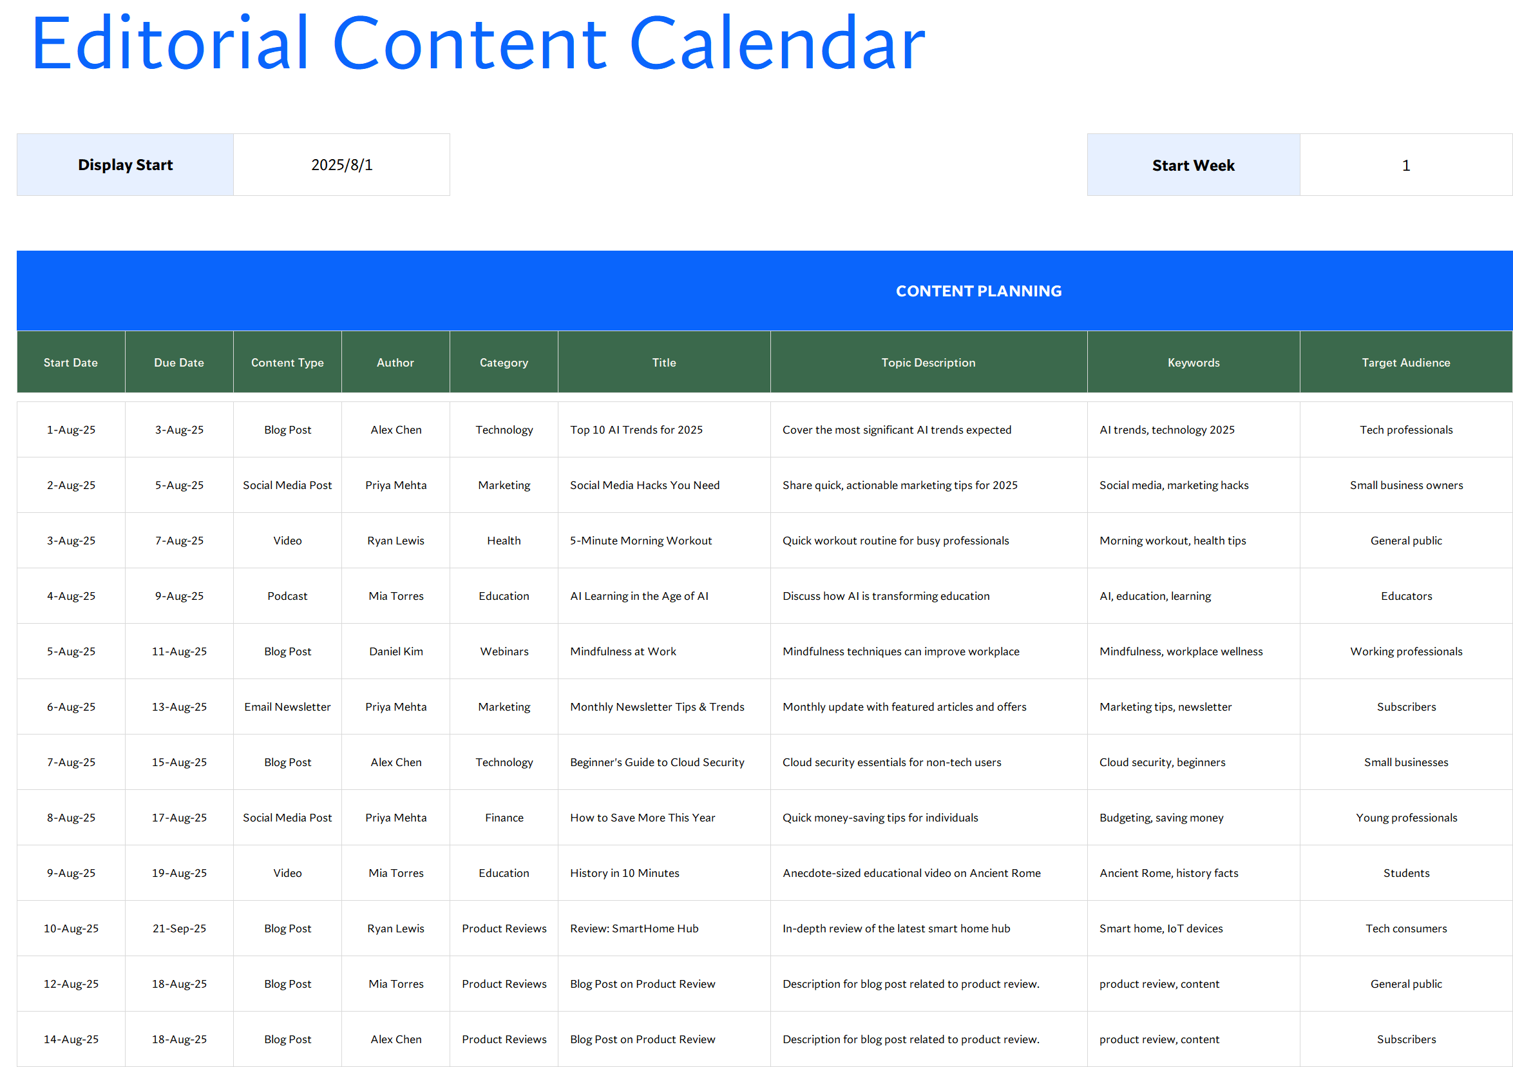
Task: Select the Quick money-saving tips description cell
Action: (929, 817)
